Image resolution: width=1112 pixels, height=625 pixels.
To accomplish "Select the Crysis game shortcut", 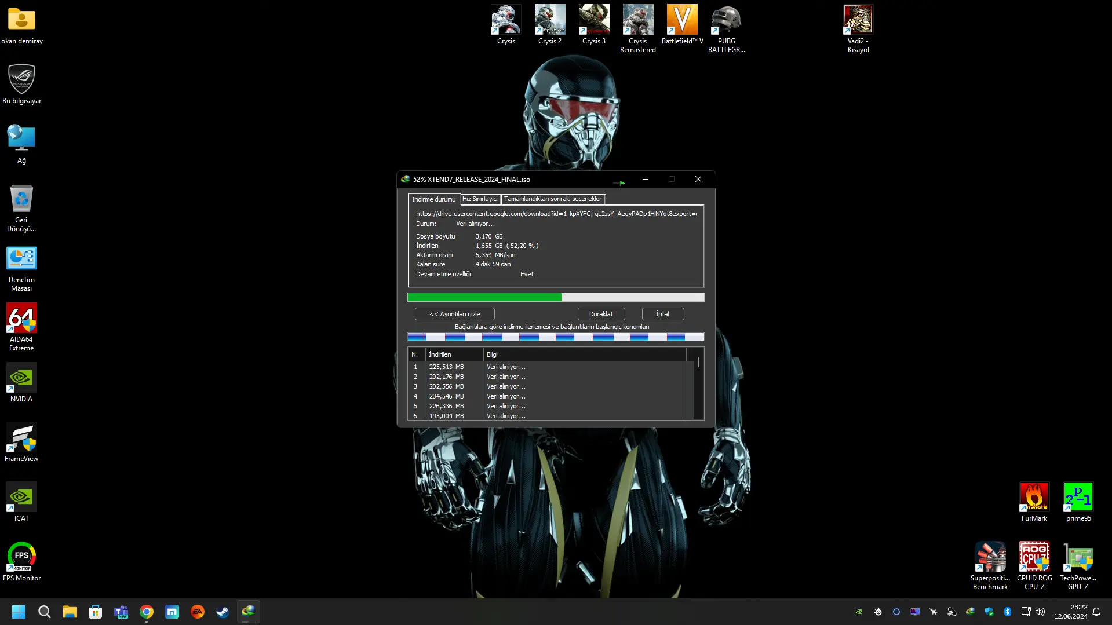I will (x=506, y=25).
